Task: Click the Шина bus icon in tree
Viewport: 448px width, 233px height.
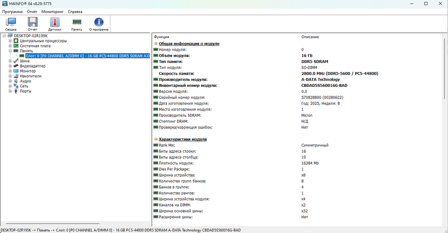Action: (16, 61)
